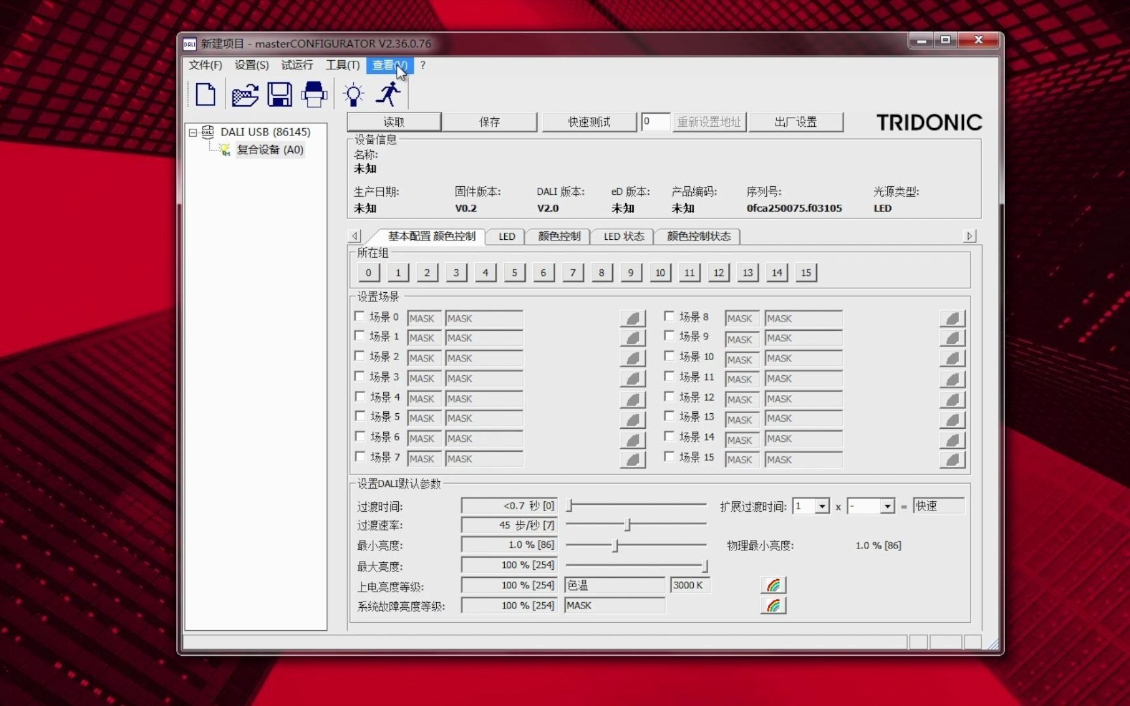Open the 文件(F) menu
The height and width of the screenshot is (706, 1130).
(205, 65)
